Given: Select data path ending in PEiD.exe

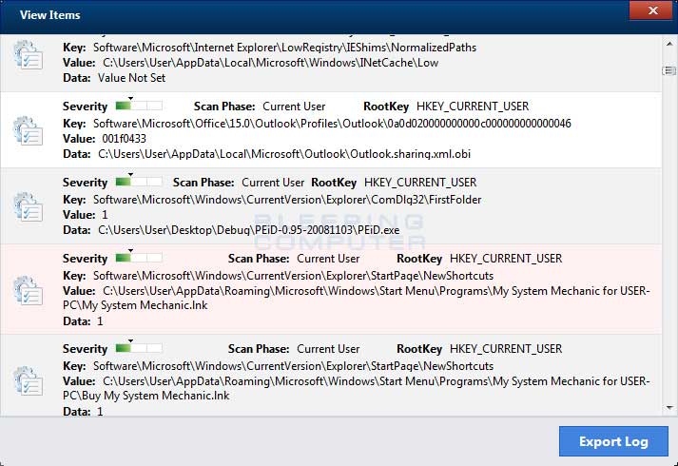Looking at the screenshot, I should [248, 230].
